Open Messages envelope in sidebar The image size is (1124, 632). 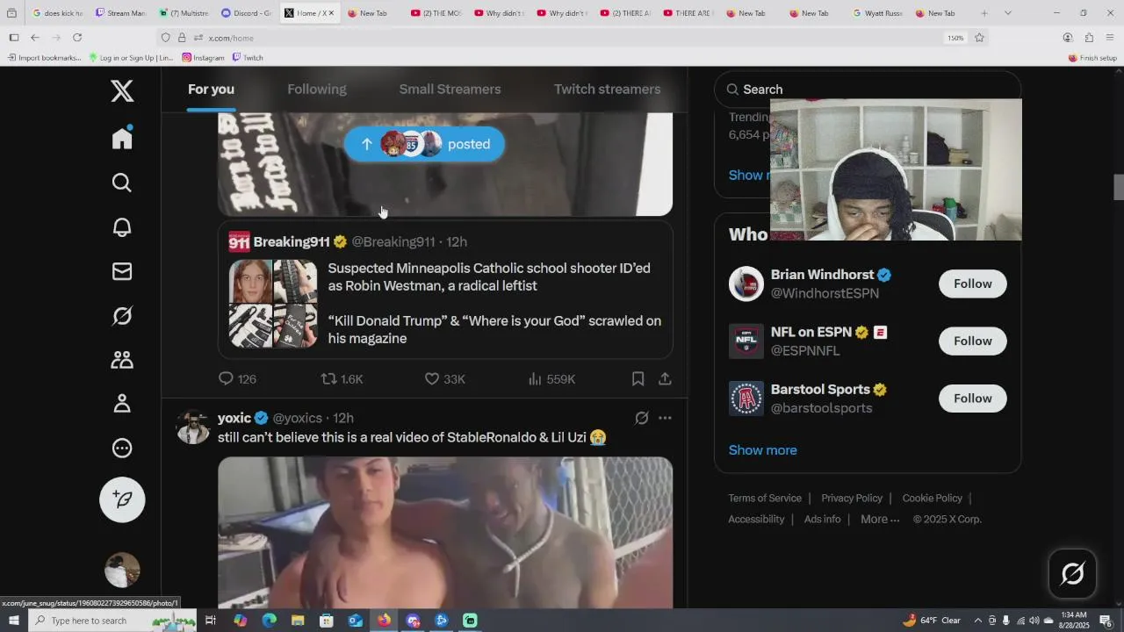click(x=122, y=271)
